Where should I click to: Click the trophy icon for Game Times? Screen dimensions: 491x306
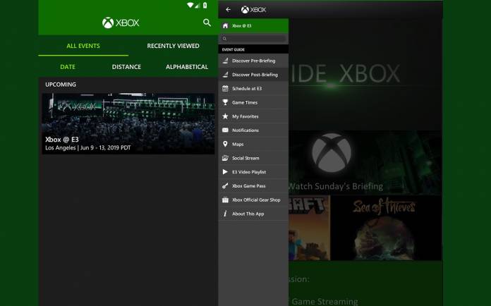coord(225,102)
